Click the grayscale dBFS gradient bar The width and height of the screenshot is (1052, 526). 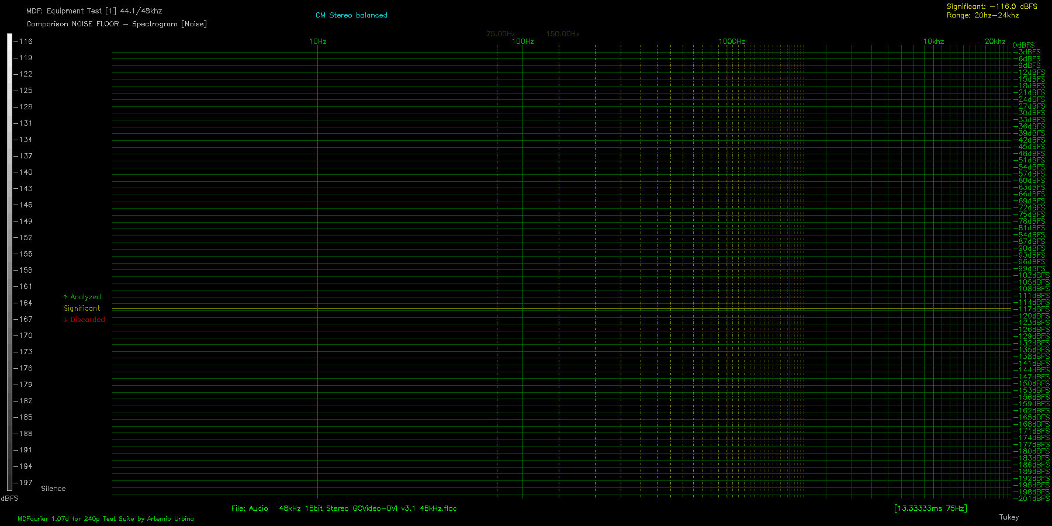pyautogui.click(x=9, y=262)
